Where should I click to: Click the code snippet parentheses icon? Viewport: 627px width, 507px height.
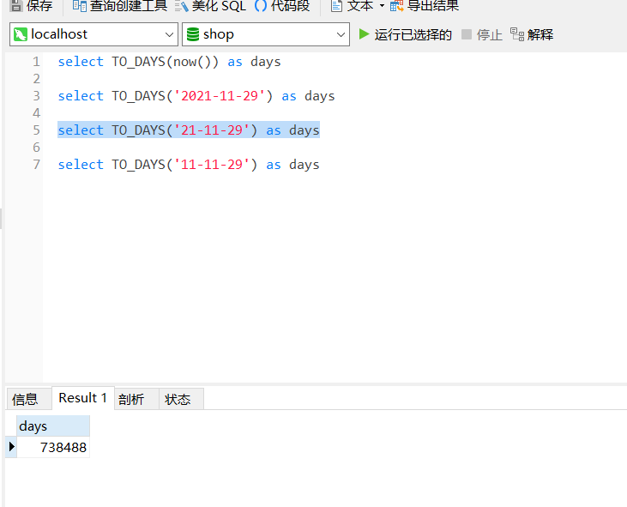click(261, 6)
